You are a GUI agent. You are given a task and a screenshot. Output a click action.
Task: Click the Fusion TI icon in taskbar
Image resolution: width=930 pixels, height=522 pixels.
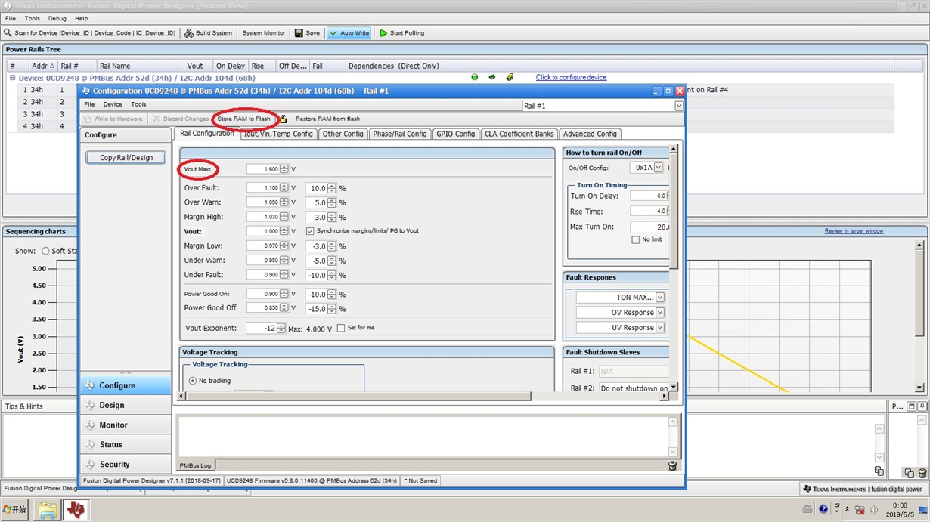tap(75, 510)
